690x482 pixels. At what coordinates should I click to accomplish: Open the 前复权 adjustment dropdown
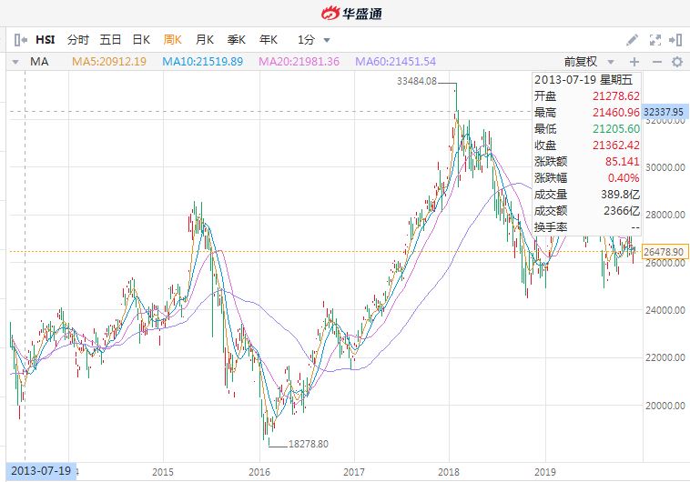coord(589,62)
